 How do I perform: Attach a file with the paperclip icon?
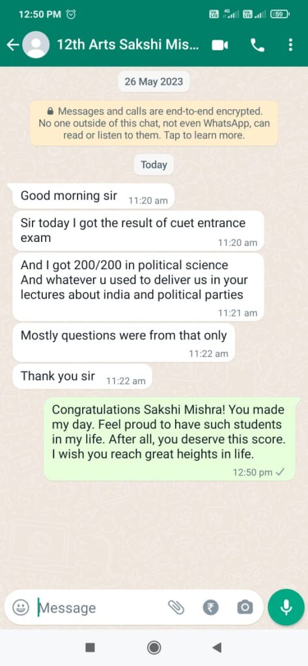[x=176, y=608]
